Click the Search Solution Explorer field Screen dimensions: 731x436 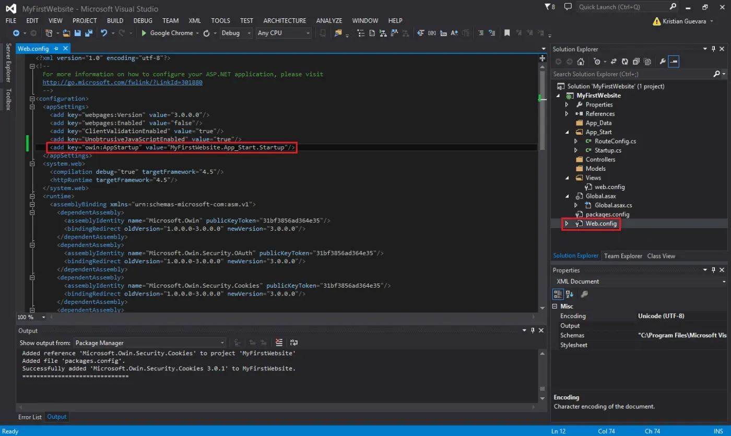(632, 74)
